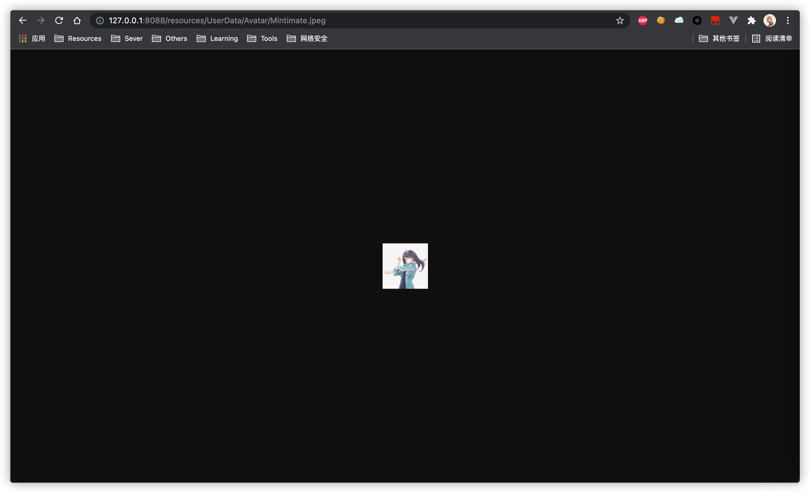Open the Vue devtools extension
The height and width of the screenshot is (493, 810).
[x=733, y=20]
